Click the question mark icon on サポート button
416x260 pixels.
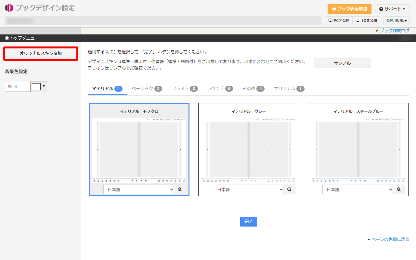pos(381,9)
